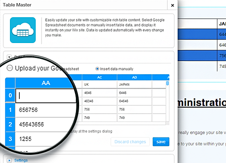Open the Settings section link
Screen dimensions: 226x163
[x=21, y=160]
